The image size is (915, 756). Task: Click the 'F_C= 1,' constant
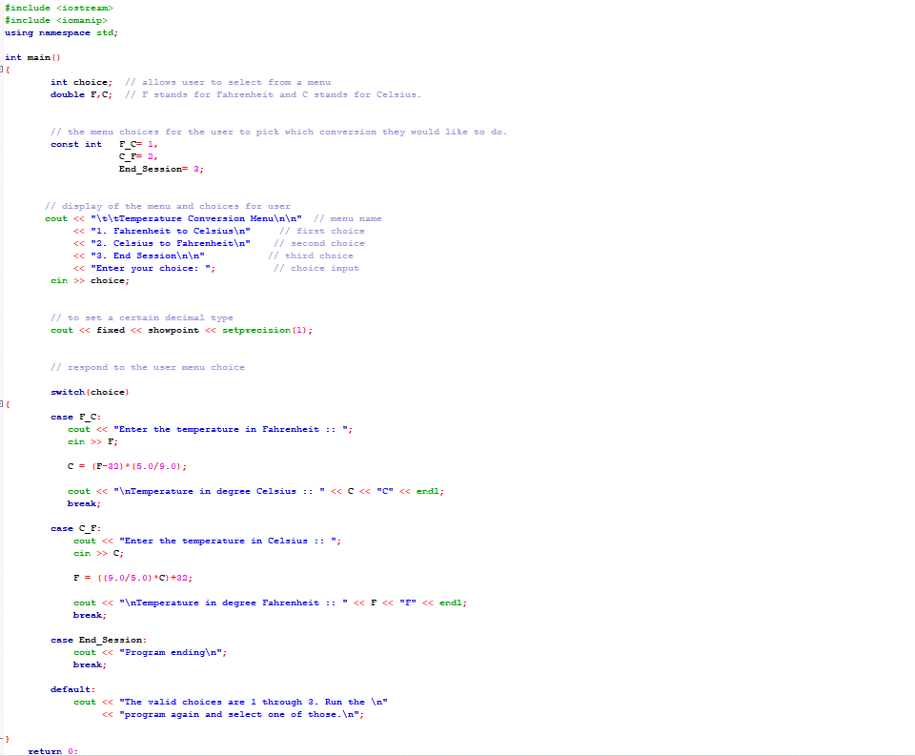click(x=138, y=144)
